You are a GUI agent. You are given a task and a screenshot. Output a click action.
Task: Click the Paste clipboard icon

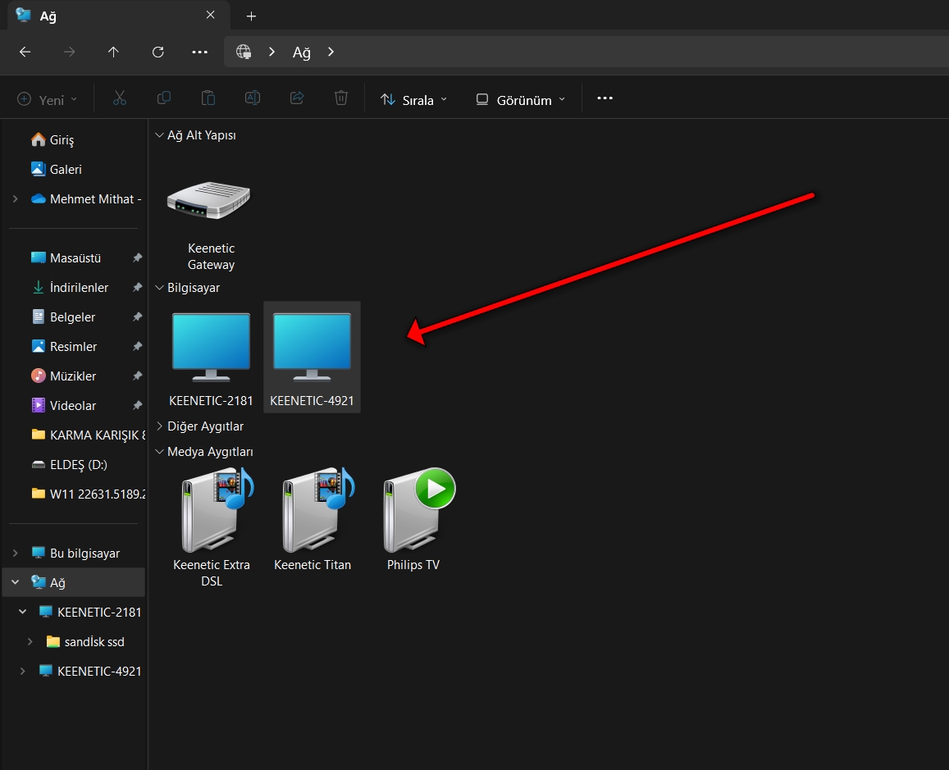click(x=208, y=98)
